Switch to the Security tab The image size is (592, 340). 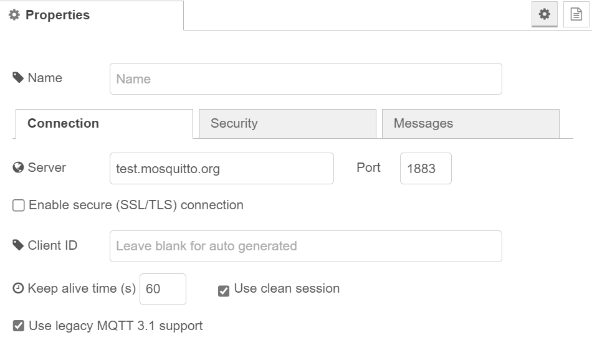click(287, 123)
